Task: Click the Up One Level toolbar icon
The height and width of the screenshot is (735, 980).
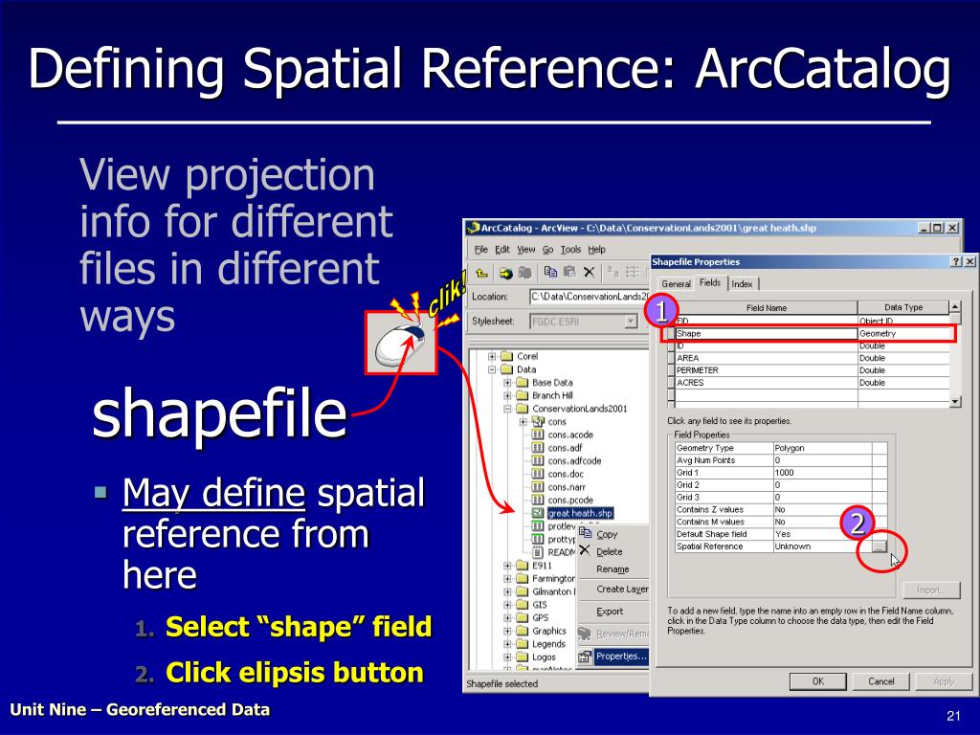Action: 482,273
